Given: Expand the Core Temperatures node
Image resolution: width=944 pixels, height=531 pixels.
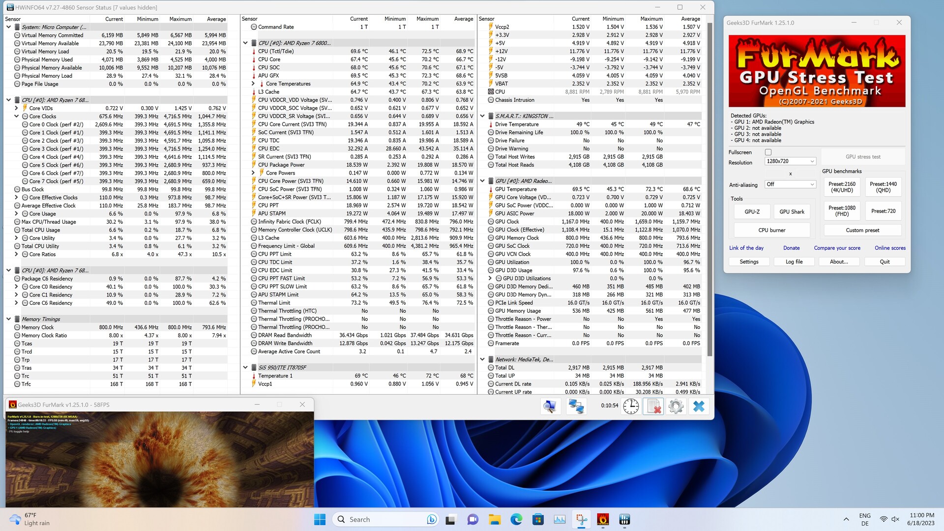Looking at the screenshot, I should pyautogui.click(x=253, y=84).
